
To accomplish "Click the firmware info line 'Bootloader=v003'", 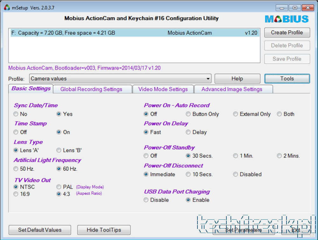I will pos(84,68).
